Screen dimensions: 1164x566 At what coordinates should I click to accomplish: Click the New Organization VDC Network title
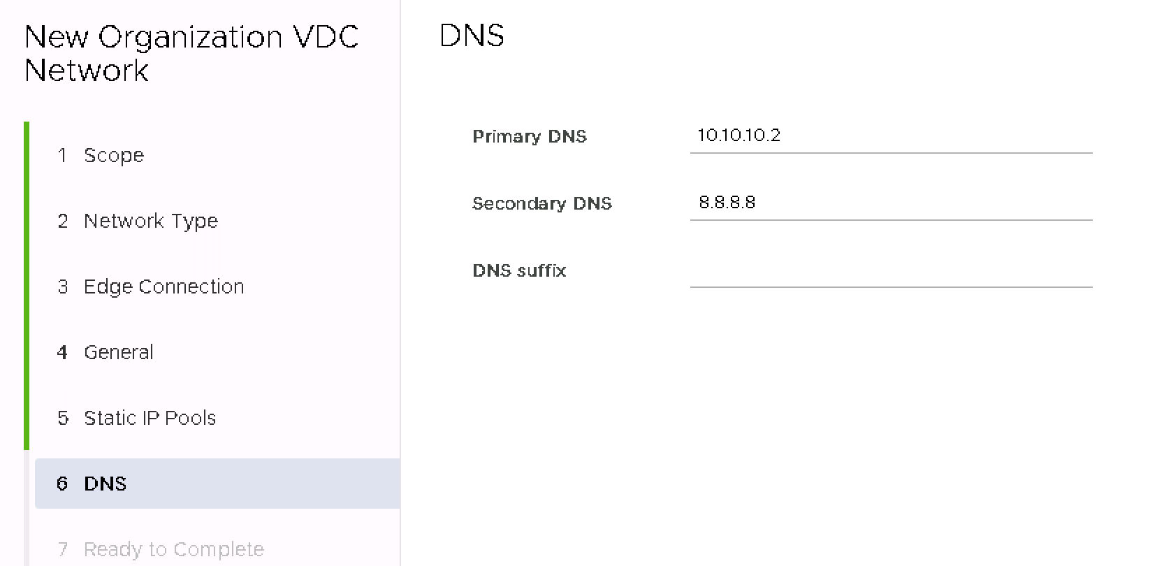coord(191,54)
